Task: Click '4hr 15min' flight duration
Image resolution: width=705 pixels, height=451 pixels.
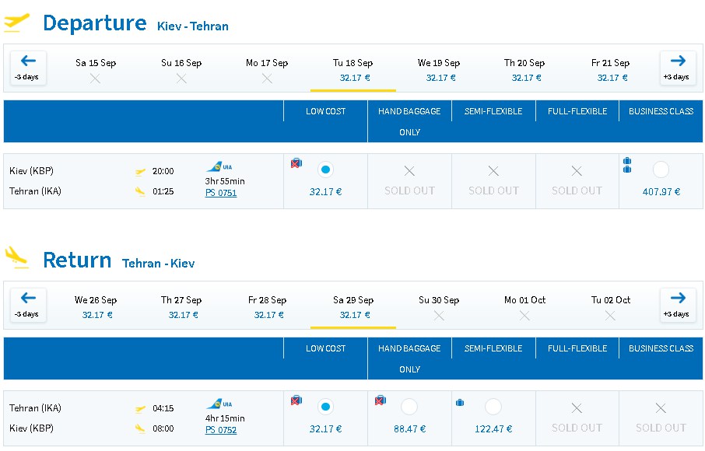Action: pyautogui.click(x=225, y=418)
